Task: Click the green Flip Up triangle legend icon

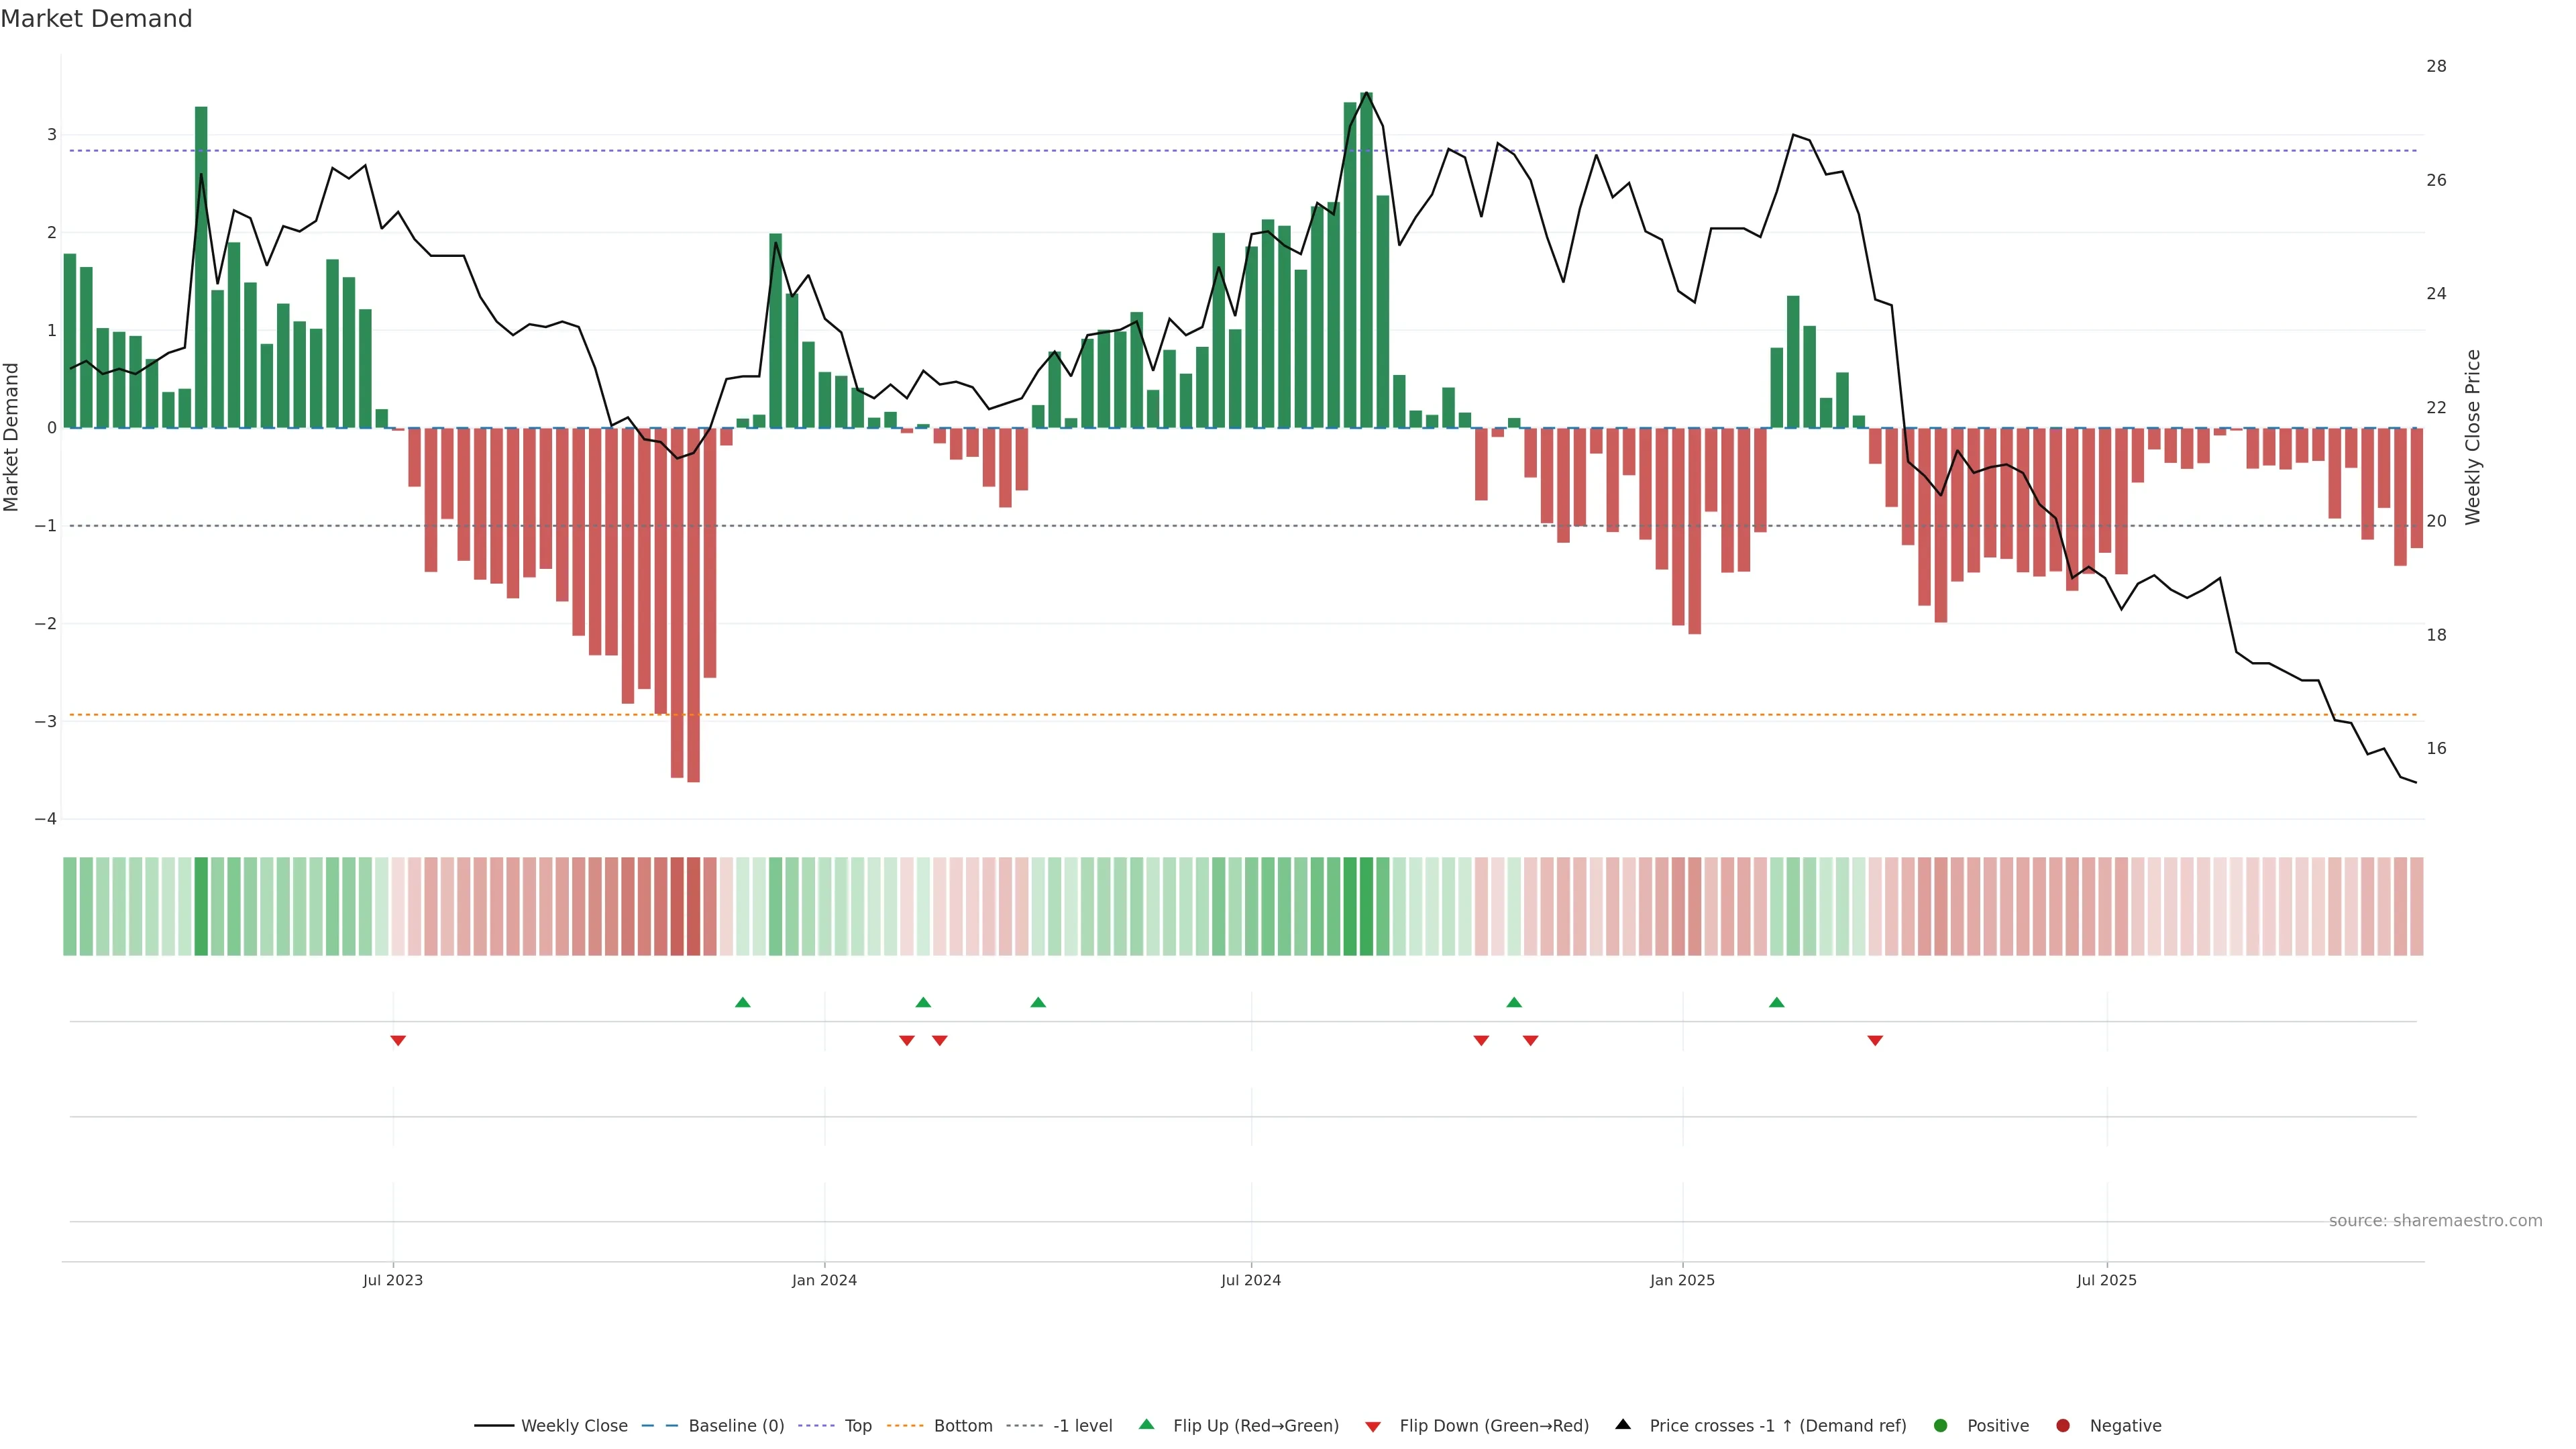Action: [1146, 1424]
